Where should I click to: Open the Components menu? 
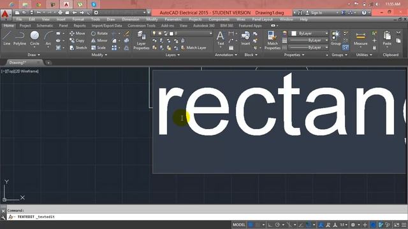[x=219, y=20]
